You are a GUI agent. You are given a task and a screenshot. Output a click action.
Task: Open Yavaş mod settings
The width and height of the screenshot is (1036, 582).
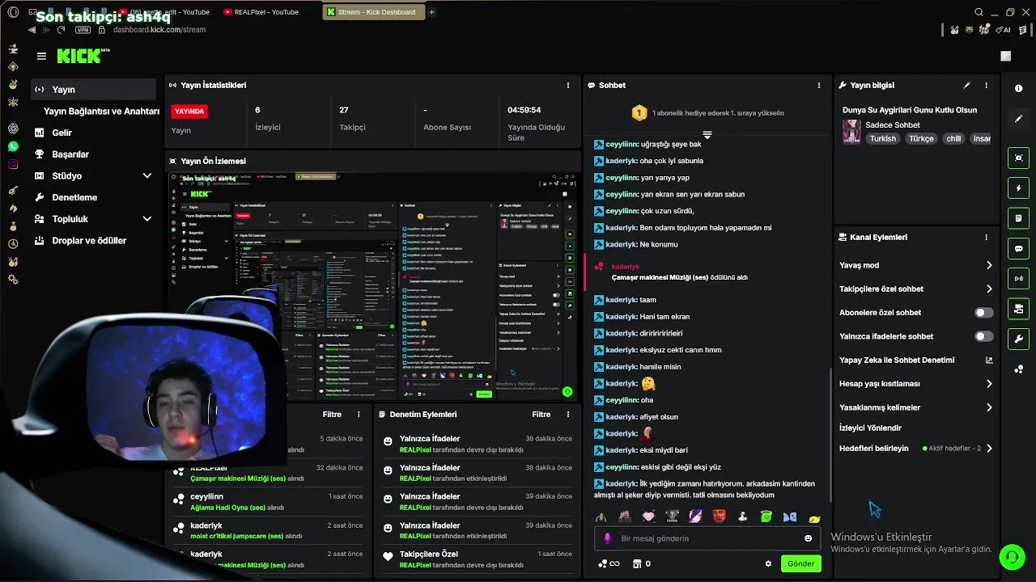tap(916, 265)
